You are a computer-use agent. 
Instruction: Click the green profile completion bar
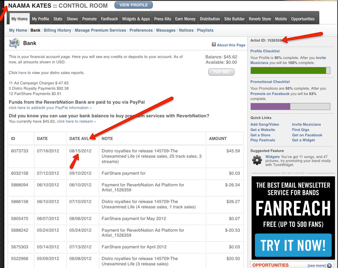click(288, 71)
